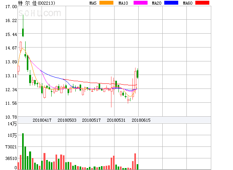Click the MA5 legend label
Screen dimensions: 233x170
pos(93,3)
